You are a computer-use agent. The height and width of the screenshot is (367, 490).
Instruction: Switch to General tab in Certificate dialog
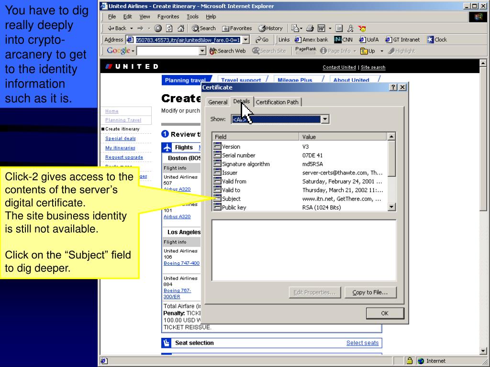coord(218,102)
